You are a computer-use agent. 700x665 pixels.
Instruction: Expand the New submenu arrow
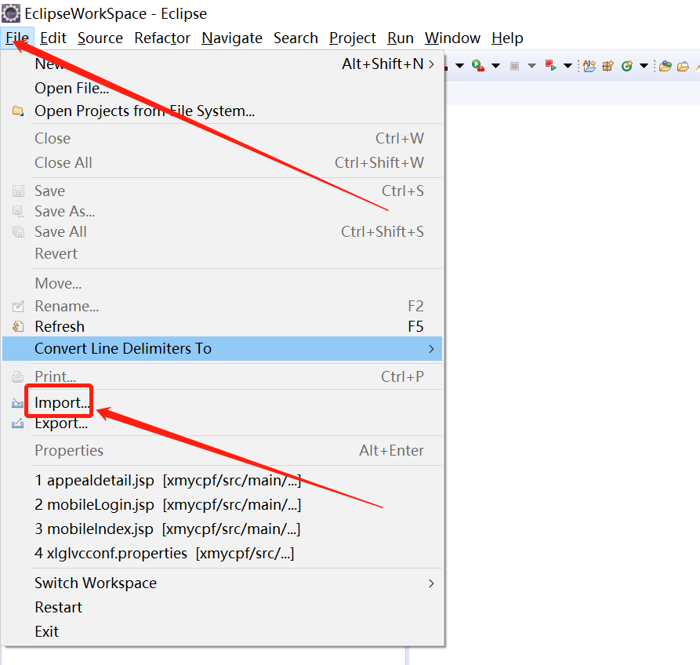431,64
